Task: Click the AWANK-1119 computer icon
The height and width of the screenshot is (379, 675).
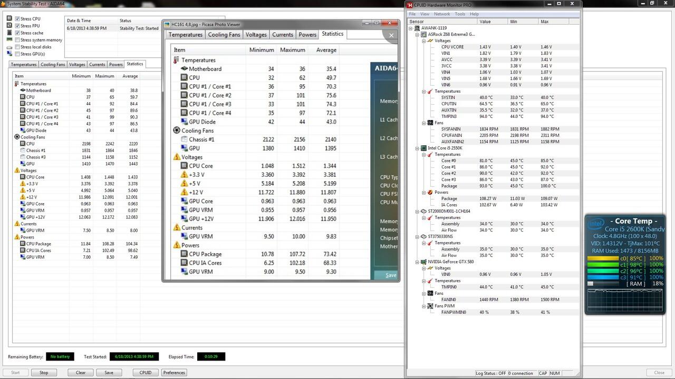Action: (x=417, y=28)
